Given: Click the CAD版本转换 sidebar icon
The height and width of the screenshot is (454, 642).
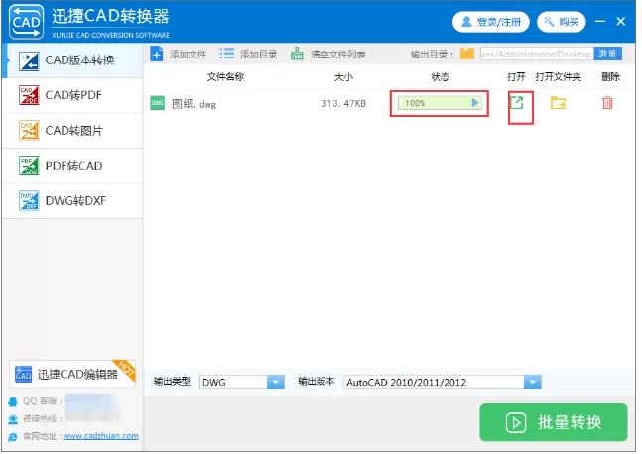Looking at the screenshot, I should tap(29, 60).
